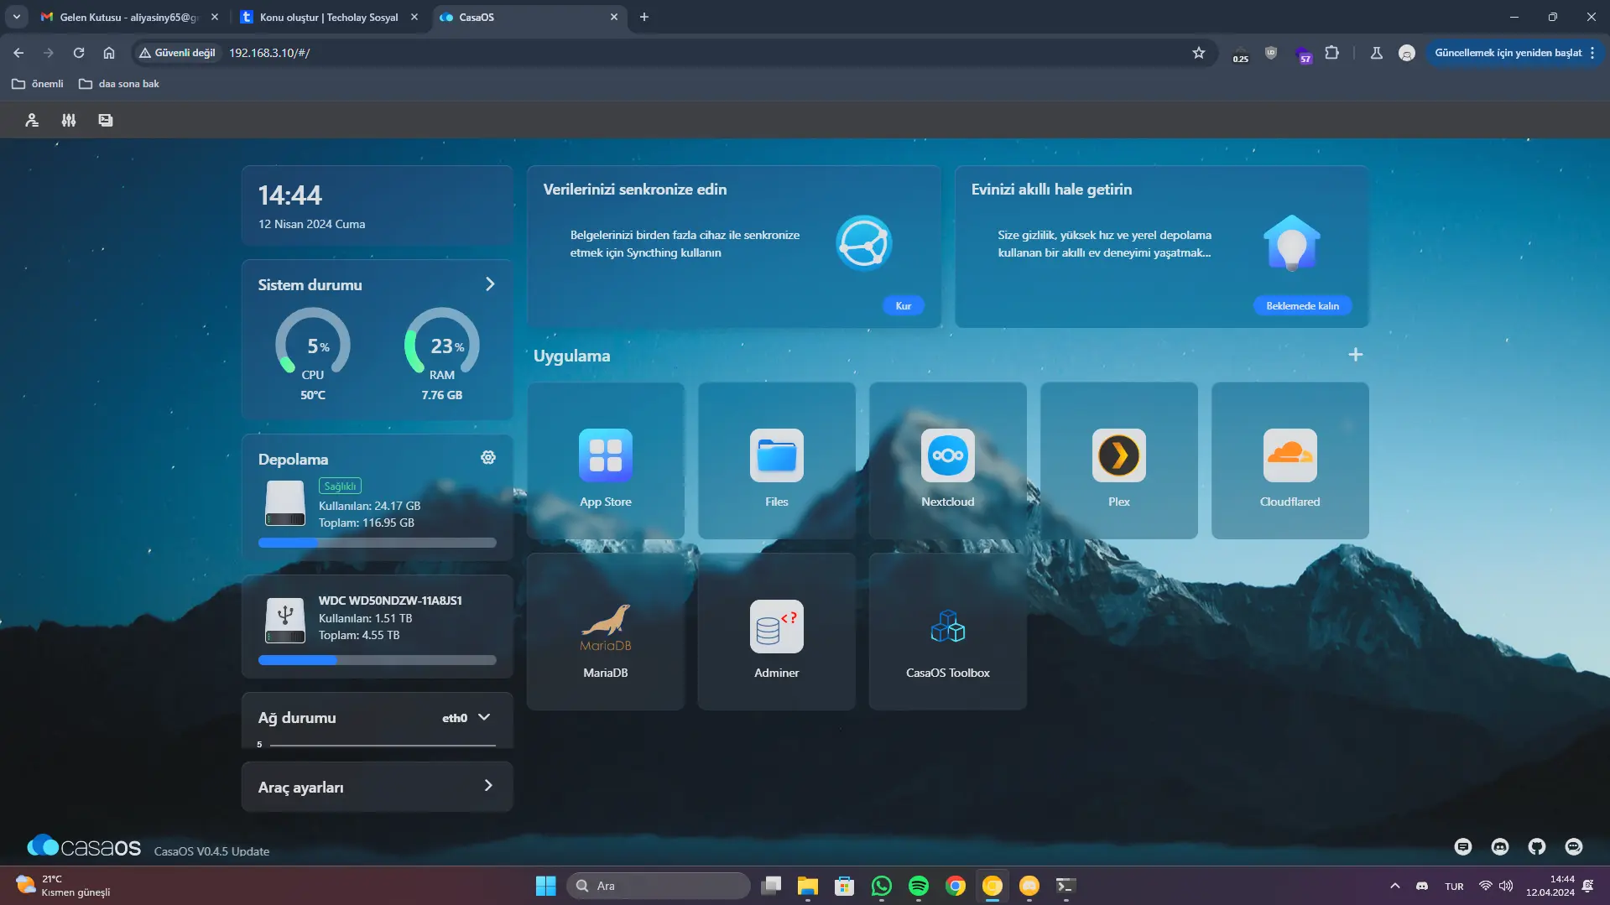Viewport: 1610px width, 905px height.
Task: Open the browser tab search dropdown
Action: coord(17,17)
